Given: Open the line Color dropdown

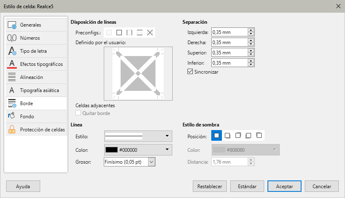Looking at the screenshot, I should (138, 150).
